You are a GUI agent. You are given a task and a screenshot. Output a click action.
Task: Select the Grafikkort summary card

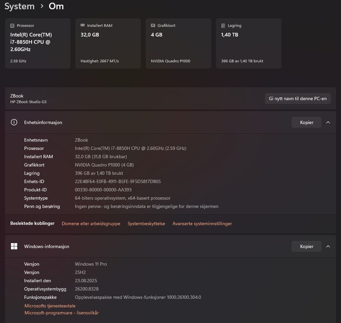178,43
